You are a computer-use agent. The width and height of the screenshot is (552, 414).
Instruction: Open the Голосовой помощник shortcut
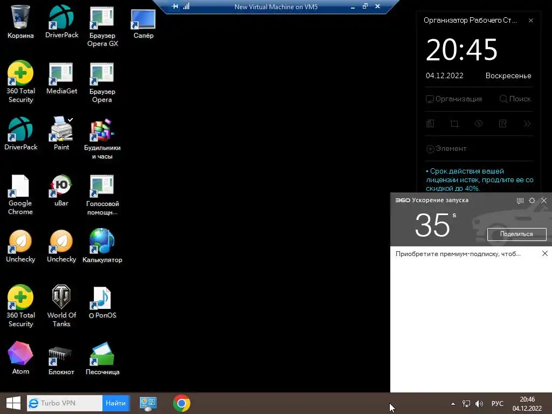coord(102,194)
